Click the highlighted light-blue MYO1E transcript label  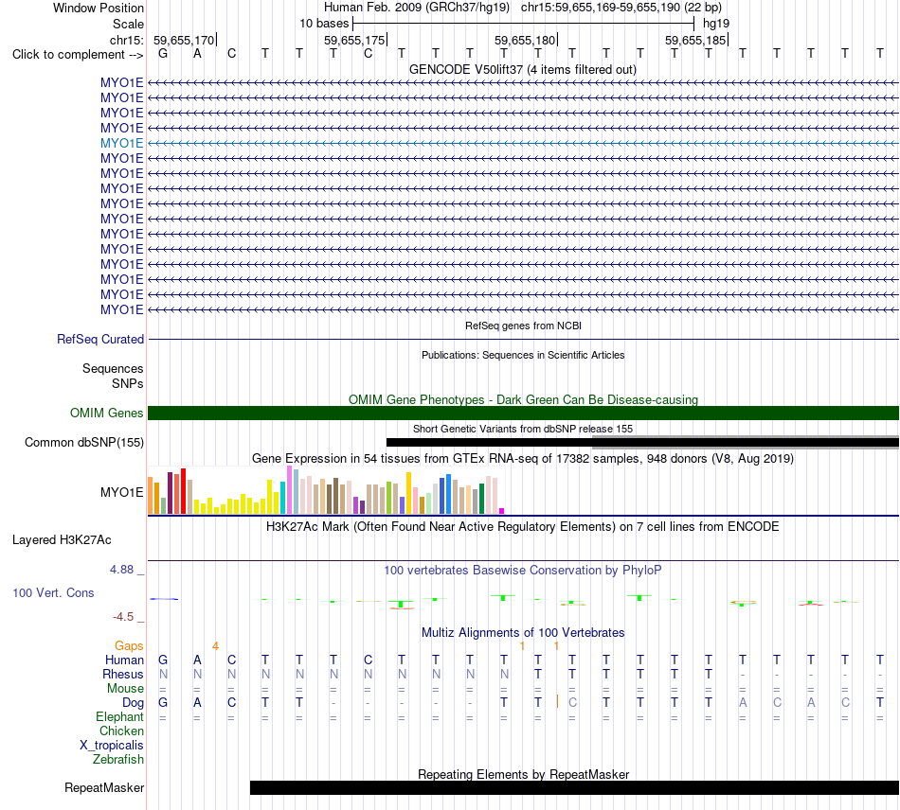click(121, 143)
